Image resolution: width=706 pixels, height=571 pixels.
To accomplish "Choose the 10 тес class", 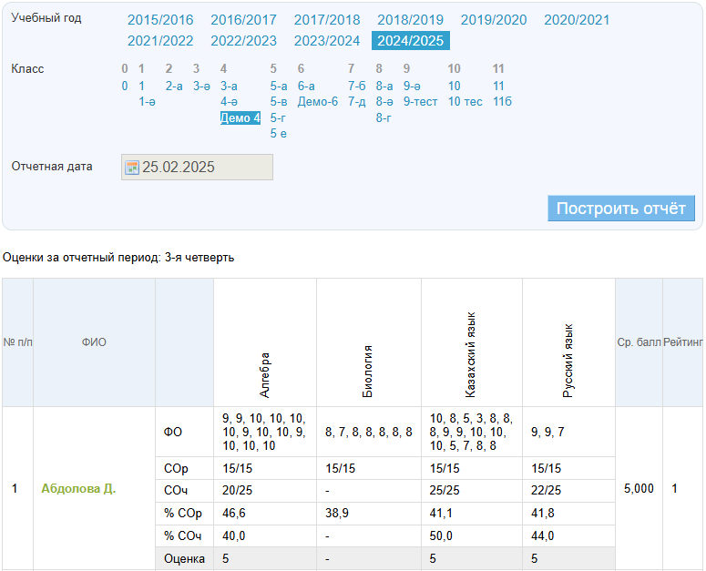I will point(465,101).
